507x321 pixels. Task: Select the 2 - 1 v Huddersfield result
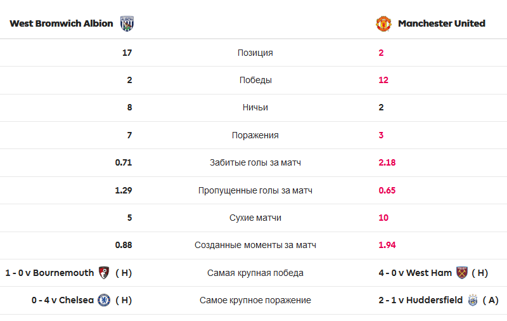point(421,300)
